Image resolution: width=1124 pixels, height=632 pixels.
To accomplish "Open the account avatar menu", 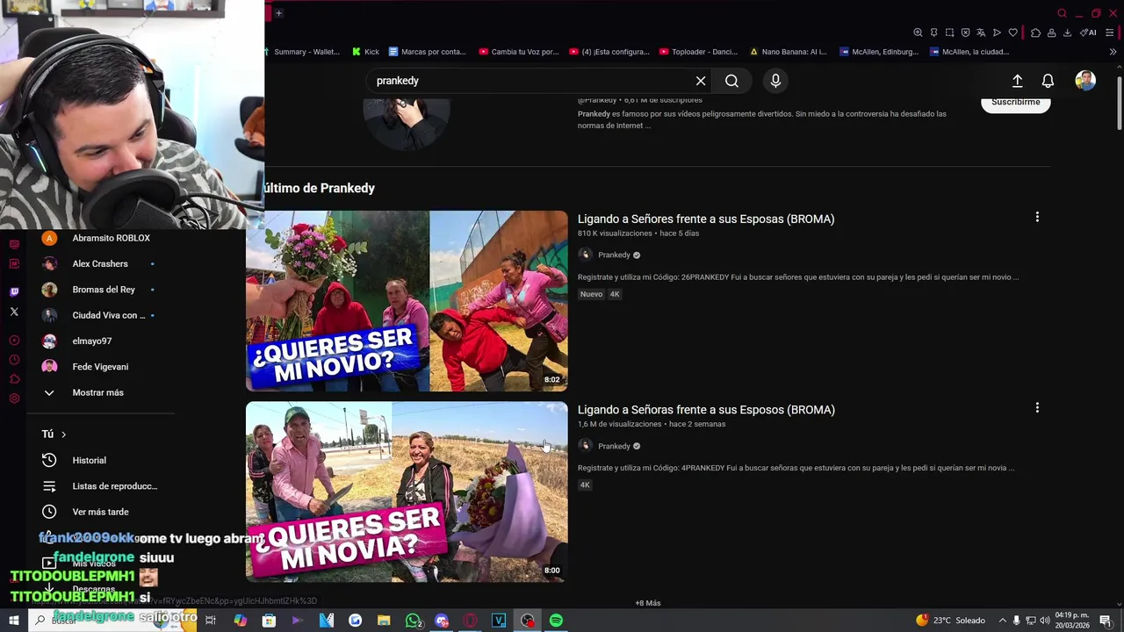I will point(1085,81).
